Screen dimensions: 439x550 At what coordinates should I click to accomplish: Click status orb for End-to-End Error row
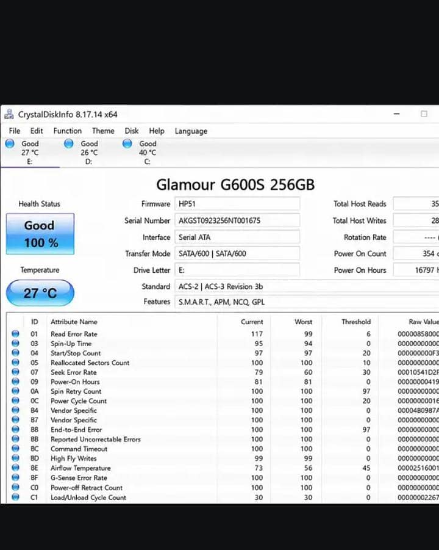coord(15,429)
